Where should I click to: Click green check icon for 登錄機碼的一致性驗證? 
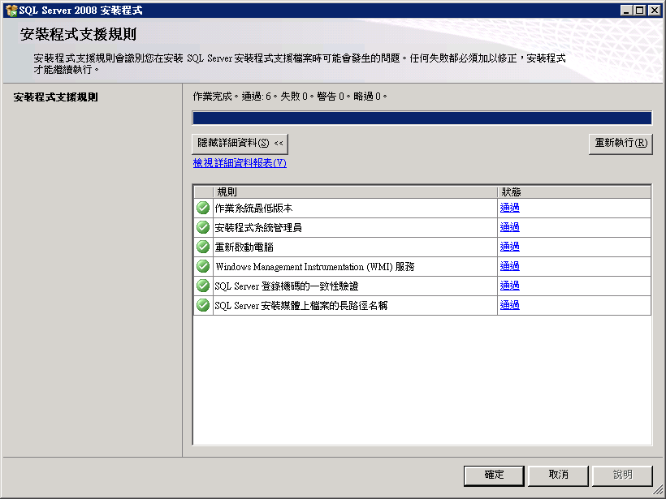pyautogui.click(x=203, y=286)
